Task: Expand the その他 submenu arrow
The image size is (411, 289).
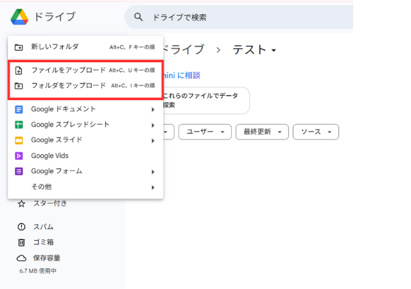Action: (153, 187)
